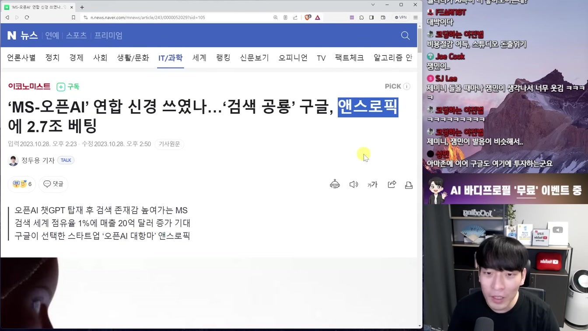The height and width of the screenshot is (331, 588).
Task: Click reporter 정두용 기자 name
Action: (38, 160)
